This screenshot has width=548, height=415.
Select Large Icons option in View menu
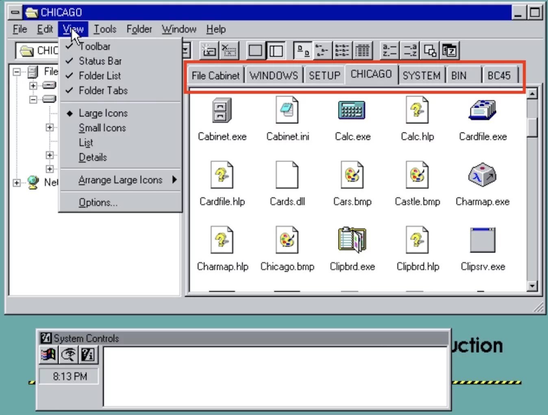point(120,113)
